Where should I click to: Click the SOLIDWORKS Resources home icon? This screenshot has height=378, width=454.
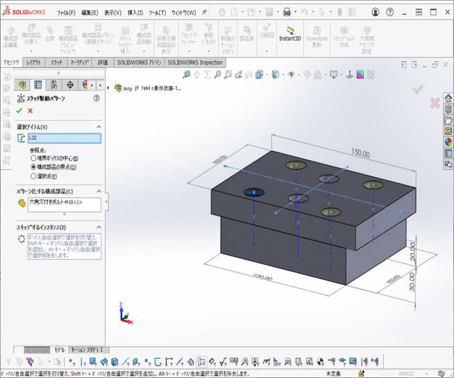[x=448, y=98]
